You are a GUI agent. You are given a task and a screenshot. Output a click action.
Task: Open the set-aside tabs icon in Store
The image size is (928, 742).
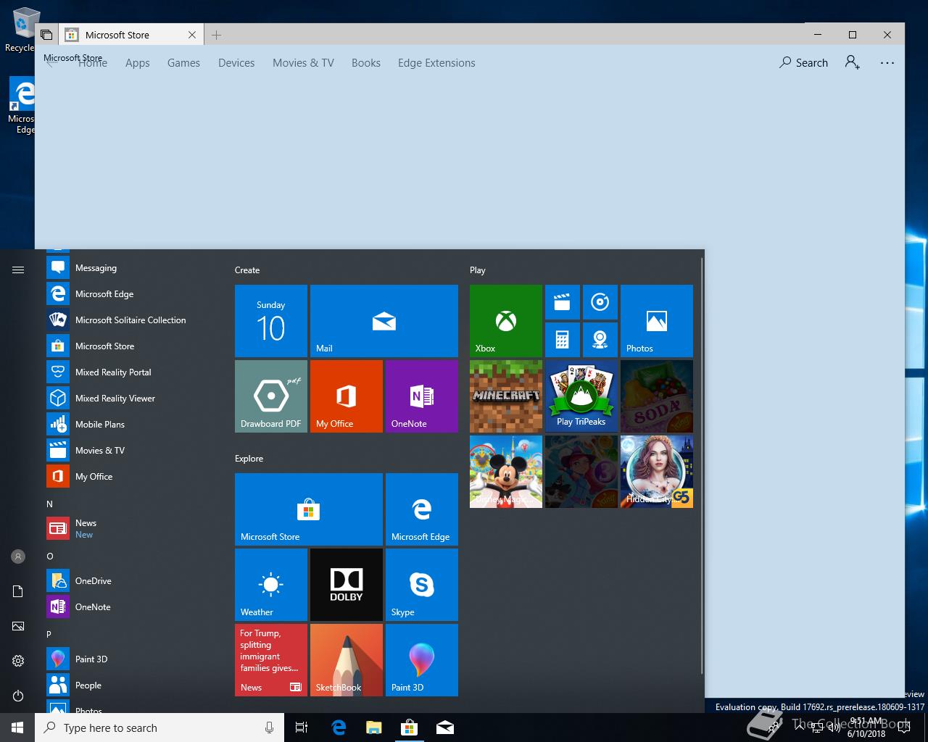pyautogui.click(x=46, y=35)
